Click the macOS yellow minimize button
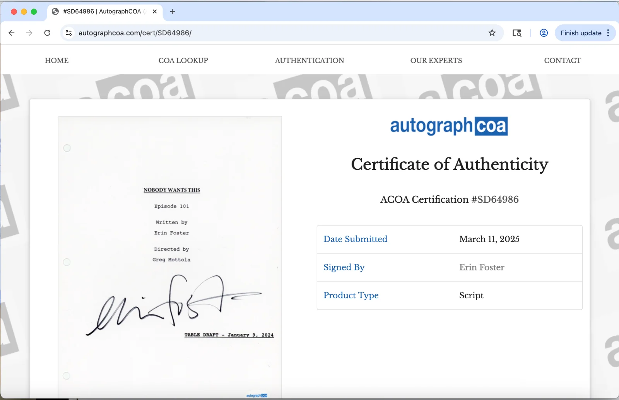The width and height of the screenshot is (619, 400). (24, 12)
